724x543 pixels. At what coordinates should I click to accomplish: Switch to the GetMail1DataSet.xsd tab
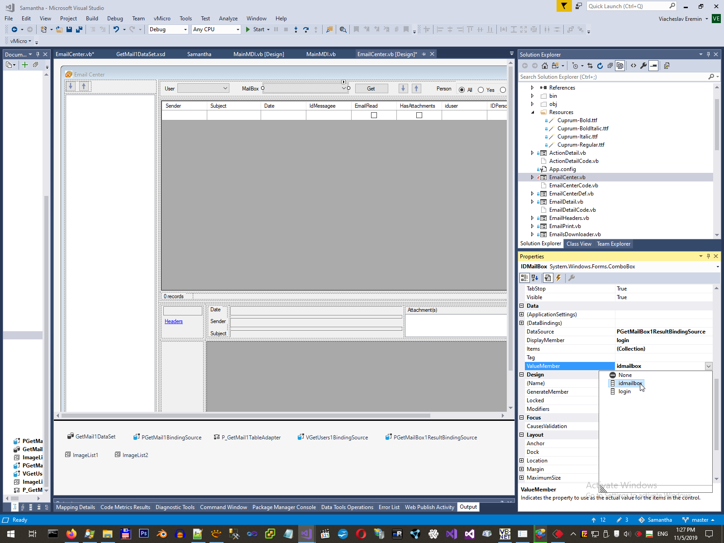pyautogui.click(x=141, y=54)
